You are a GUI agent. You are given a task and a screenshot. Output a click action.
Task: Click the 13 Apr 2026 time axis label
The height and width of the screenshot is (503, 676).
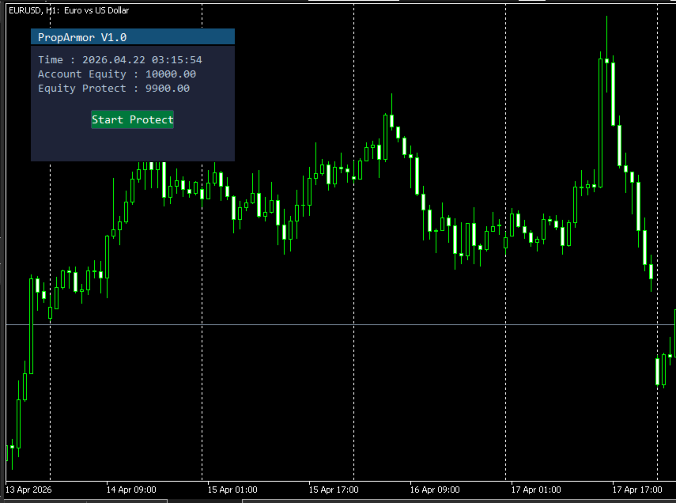click(x=28, y=490)
